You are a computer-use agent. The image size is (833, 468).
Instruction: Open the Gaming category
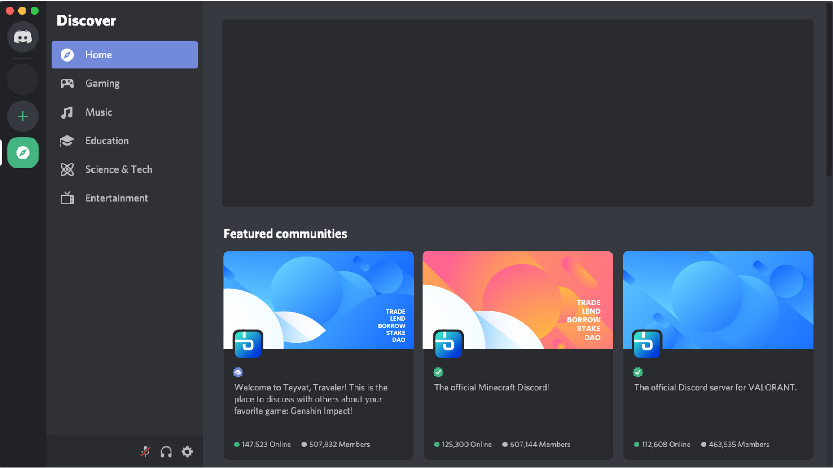(102, 83)
